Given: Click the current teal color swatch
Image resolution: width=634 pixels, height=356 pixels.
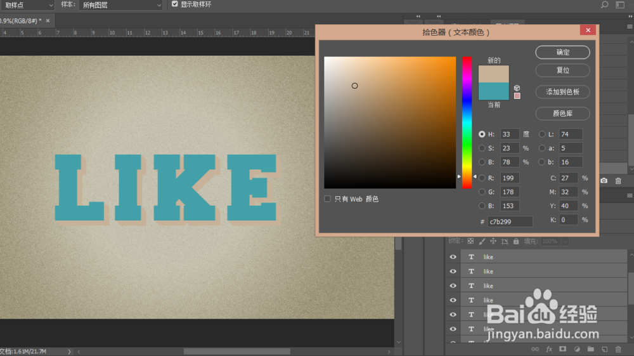Looking at the screenshot, I should click(x=494, y=91).
